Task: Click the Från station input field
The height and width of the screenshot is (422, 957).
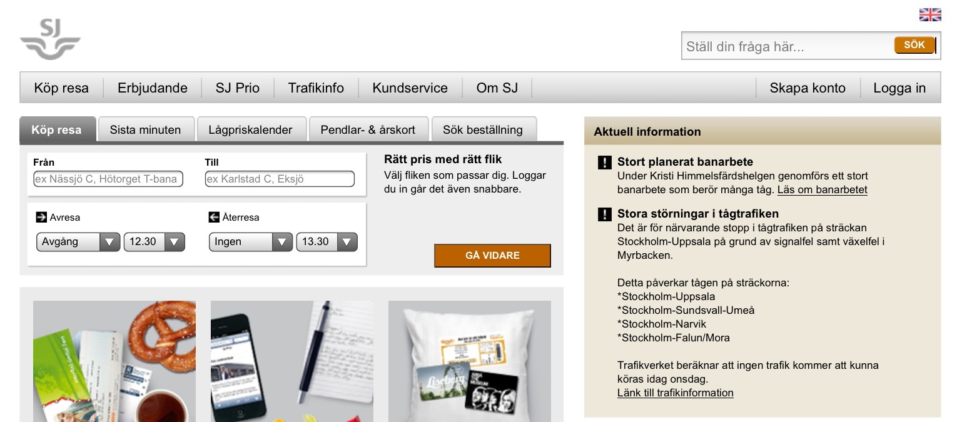Action: [x=108, y=179]
